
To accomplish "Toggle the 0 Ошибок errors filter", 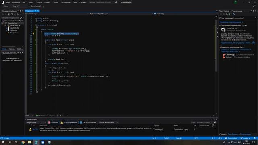I will click(x=53, y=122).
